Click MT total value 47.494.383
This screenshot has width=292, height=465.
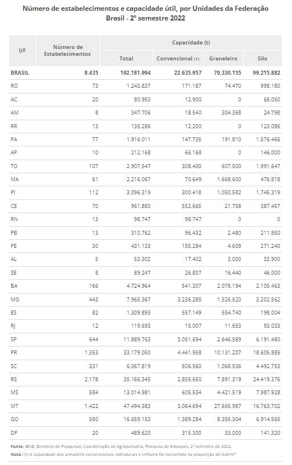pyautogui.click(x=137, y=406)
